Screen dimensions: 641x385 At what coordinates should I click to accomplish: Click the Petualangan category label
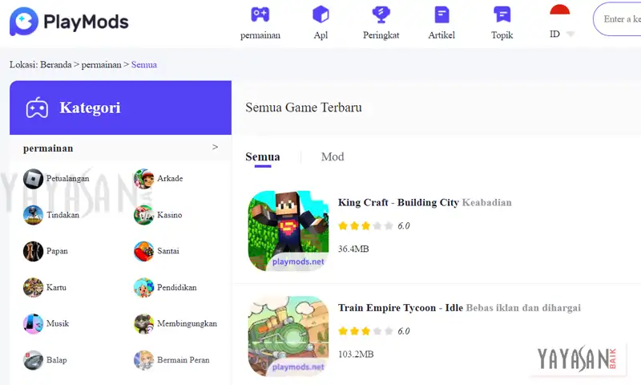coord(67,179)
